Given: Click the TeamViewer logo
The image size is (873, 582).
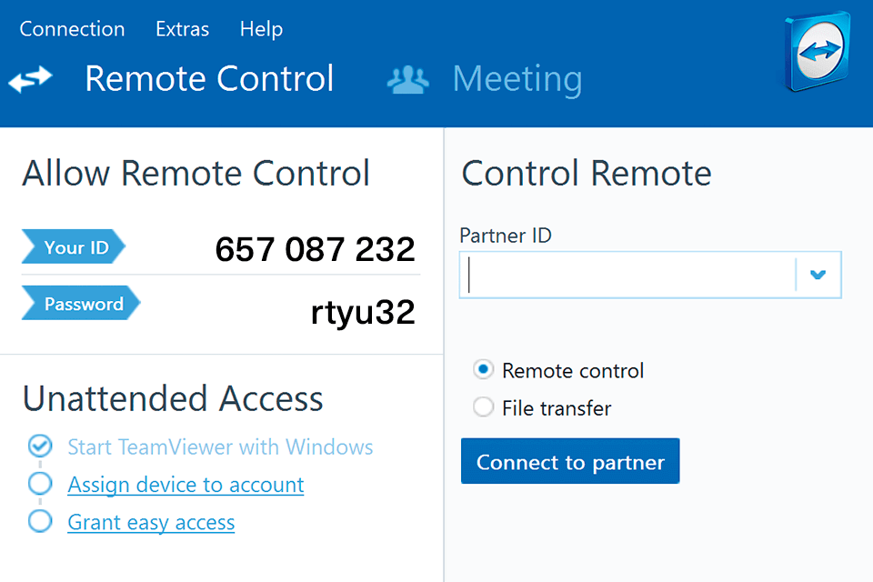Looking at the screenshot, I should (816, 55).
